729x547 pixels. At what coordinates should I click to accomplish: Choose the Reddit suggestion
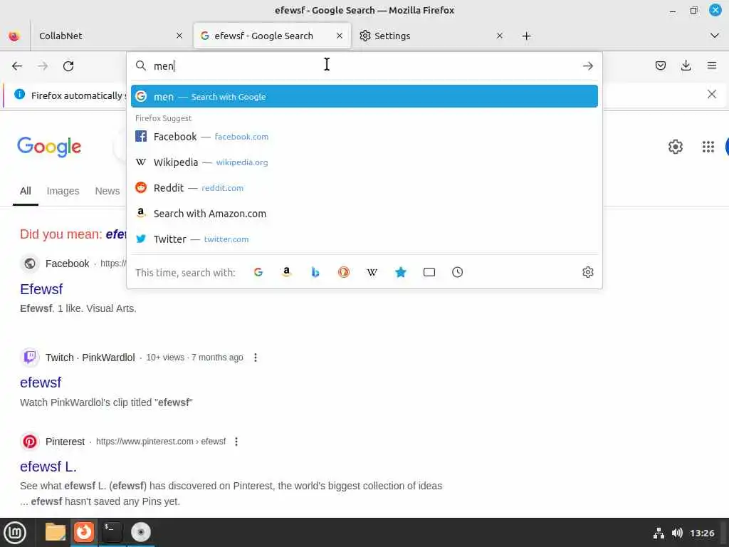[x=364, y=188]
